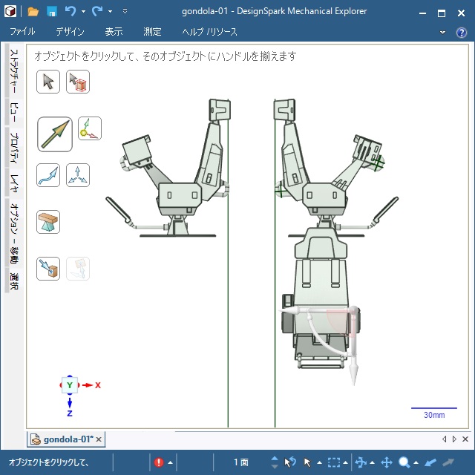Viewport: 475px width, 475px height.
Task: Click the red error warning status icon
Action: coord(159,462)
